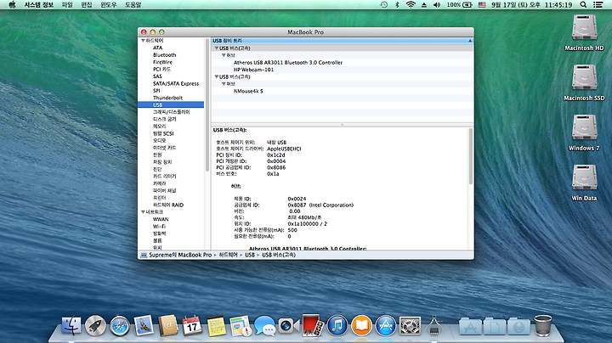The height and width of the screenshot is (343, 612).
Task: Open Finder from the Dock
Action: click(x=71, y=325)
